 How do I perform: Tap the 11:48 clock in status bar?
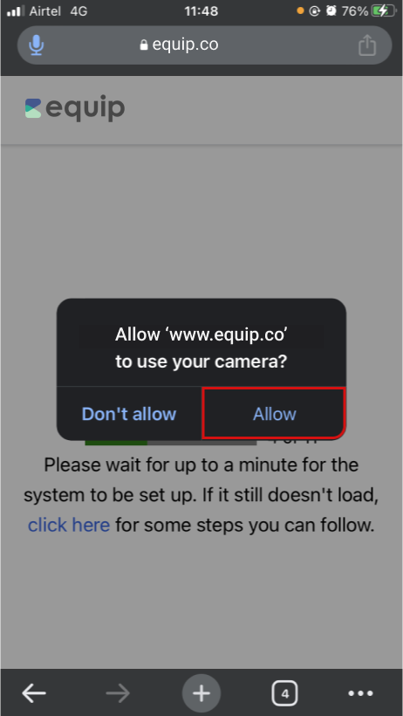(201, 11)
